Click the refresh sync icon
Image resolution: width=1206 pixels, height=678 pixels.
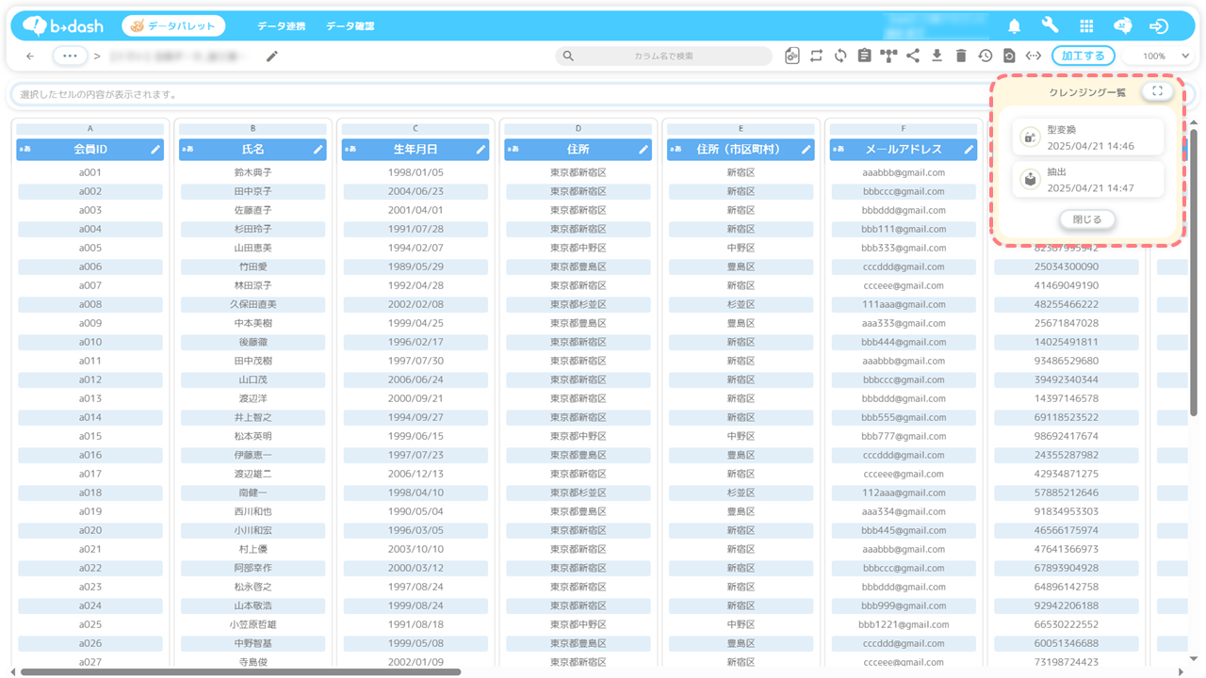point(840,56)
